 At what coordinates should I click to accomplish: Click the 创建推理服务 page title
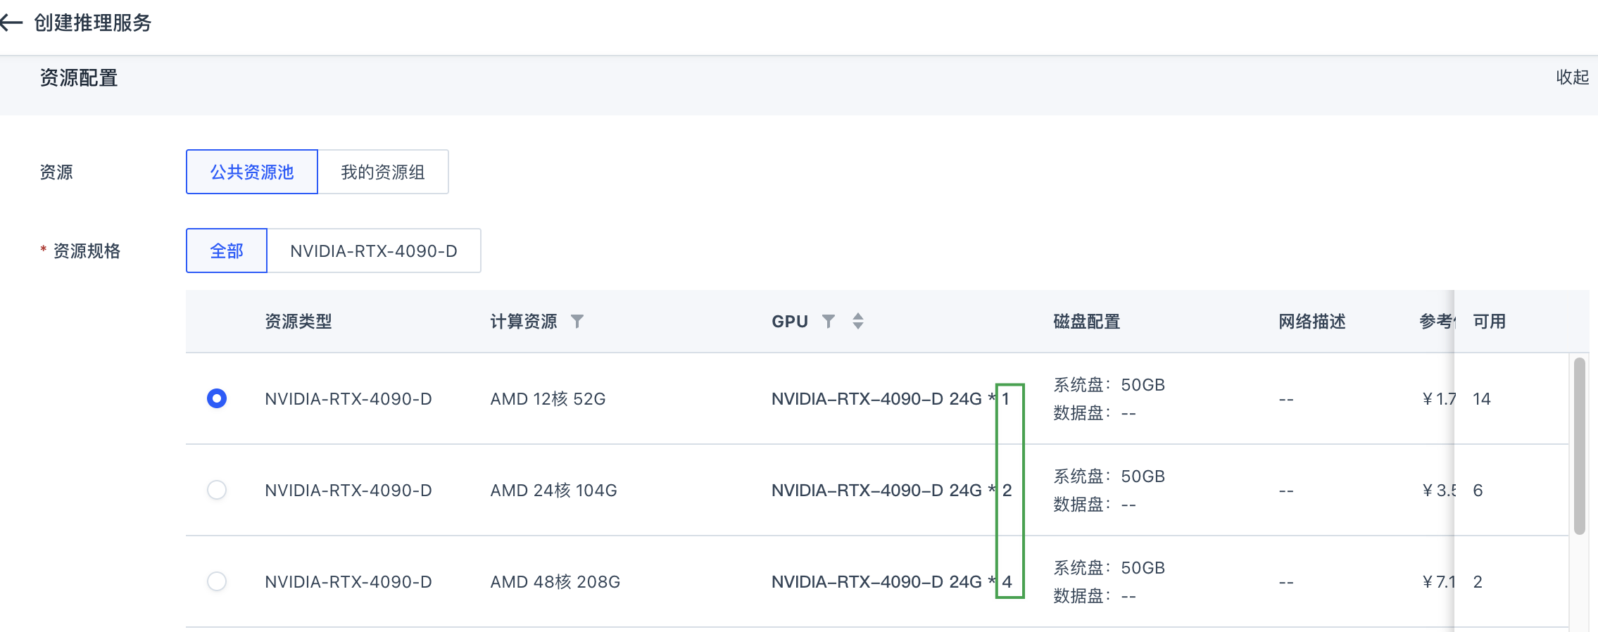point(93,23)
